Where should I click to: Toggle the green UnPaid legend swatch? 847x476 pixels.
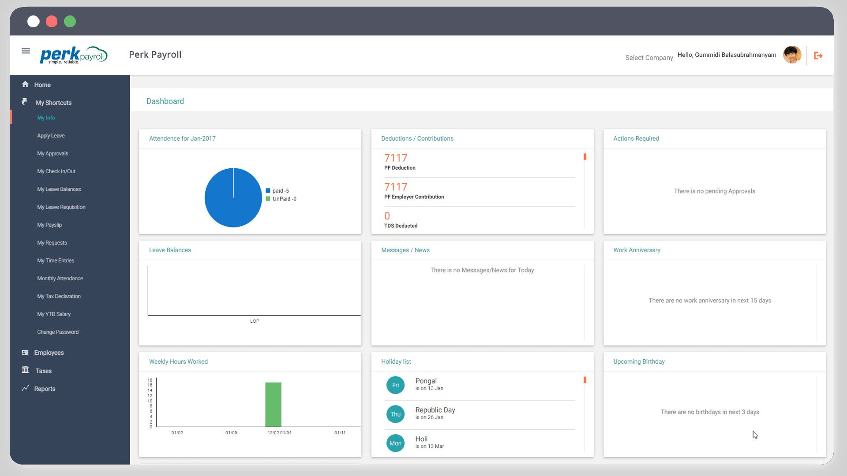pyautogui.click(x=268, y=199)
